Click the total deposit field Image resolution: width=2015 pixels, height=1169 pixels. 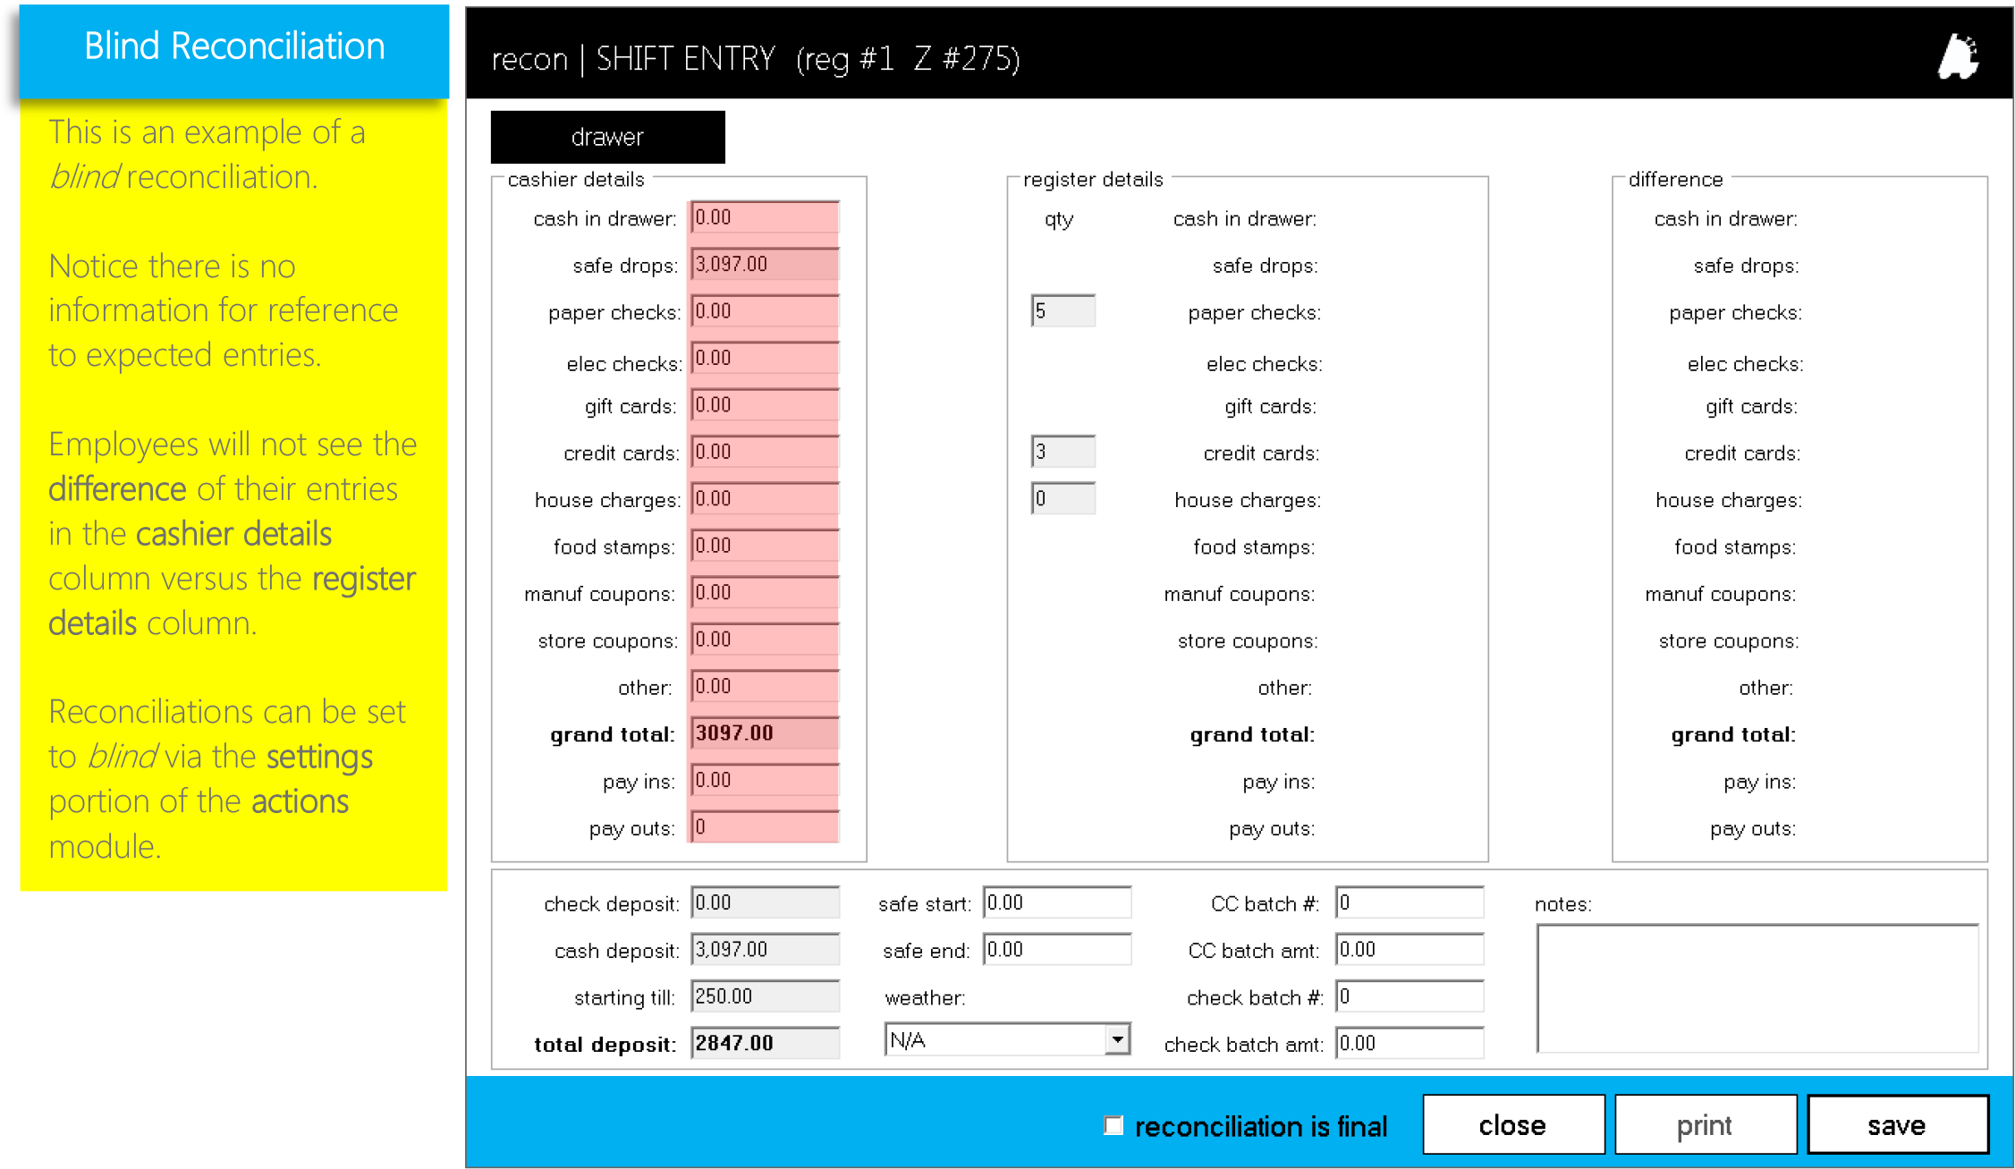point(765,1043)
